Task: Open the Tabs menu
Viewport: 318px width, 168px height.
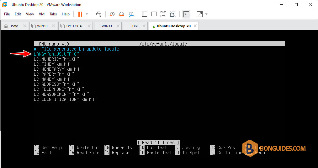Action: click(x=53, y=14)
